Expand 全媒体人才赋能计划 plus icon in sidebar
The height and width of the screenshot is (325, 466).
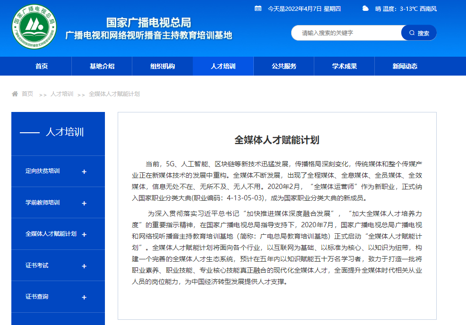point(84,234)
